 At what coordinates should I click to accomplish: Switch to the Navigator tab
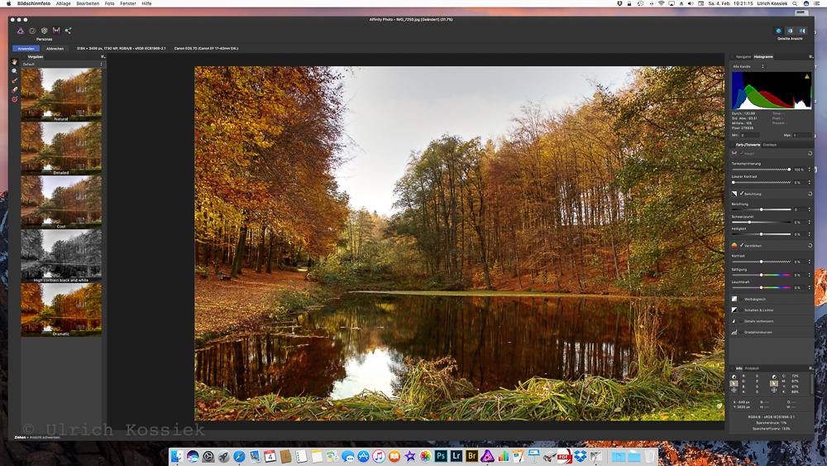click(x=743, y=56)
